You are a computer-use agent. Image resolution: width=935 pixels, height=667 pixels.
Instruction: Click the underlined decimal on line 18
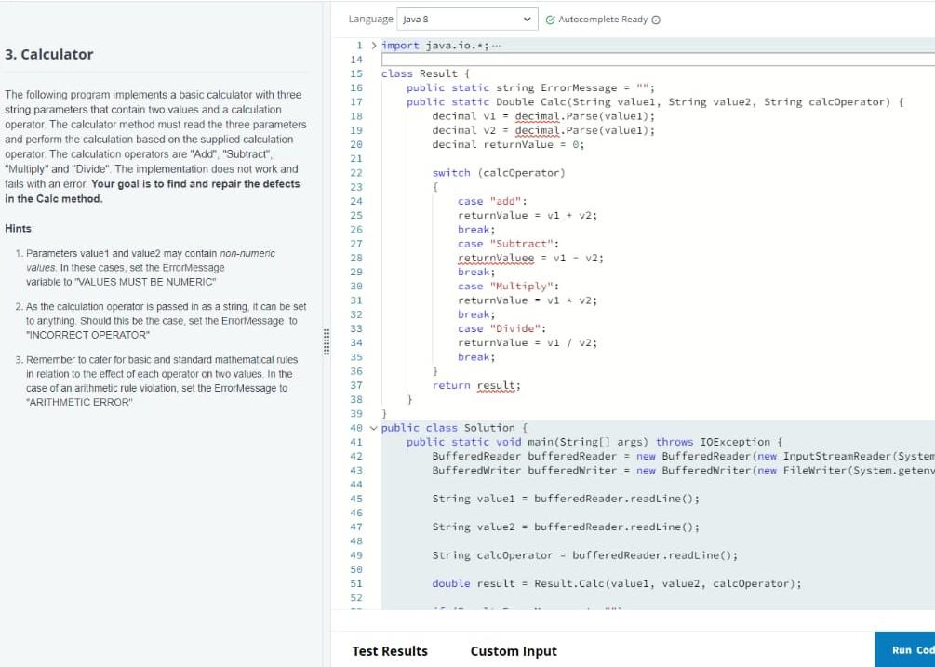[537, 116]
